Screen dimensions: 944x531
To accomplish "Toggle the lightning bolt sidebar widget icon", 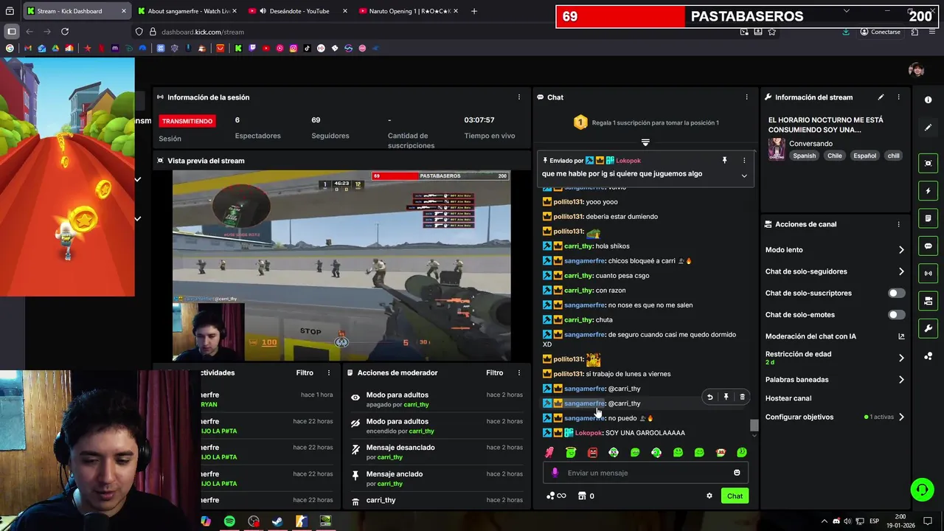I will tap(928, 191).
